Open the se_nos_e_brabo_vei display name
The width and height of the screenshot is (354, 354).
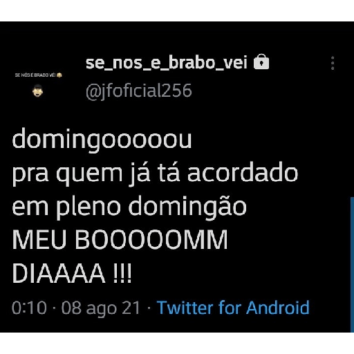(167, 63)
